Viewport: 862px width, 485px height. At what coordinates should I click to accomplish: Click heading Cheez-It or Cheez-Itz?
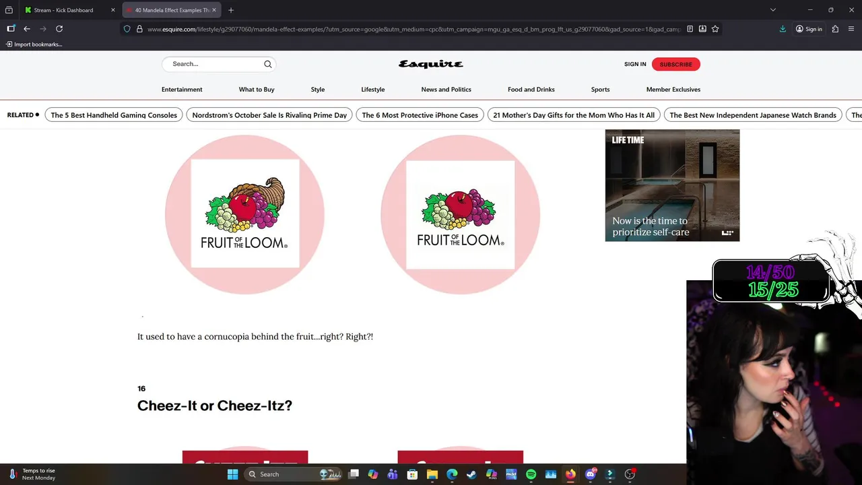point(215,406)
